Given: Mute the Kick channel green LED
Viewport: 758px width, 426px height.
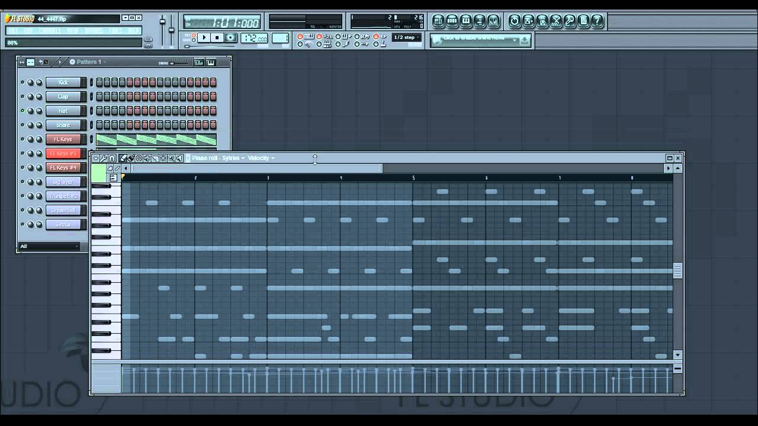Looking at the screenshot, I should click(x=23, y=82).
